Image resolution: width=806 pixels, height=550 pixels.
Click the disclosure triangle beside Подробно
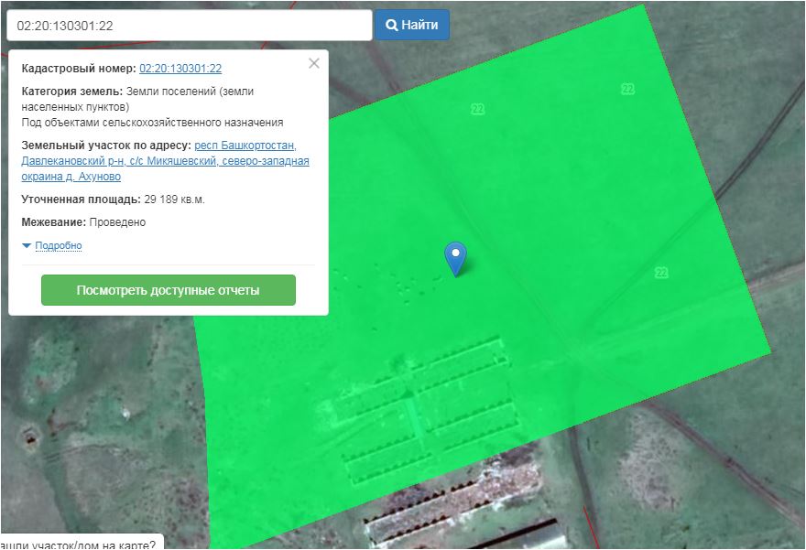[x=27, y=246]
